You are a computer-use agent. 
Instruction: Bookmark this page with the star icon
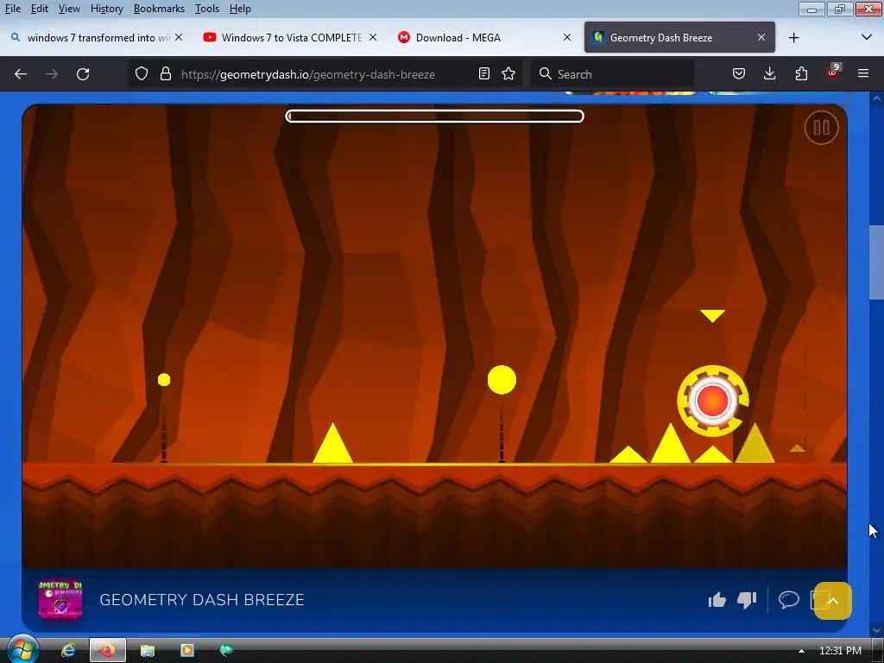point(508,74)
